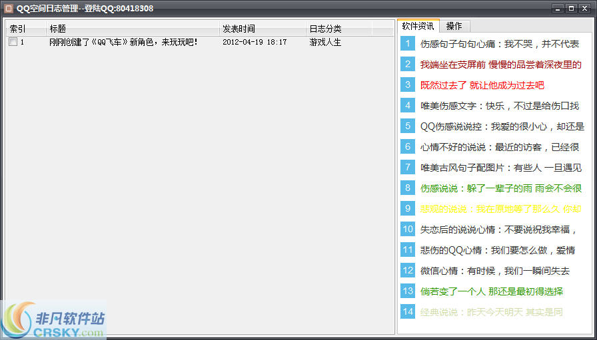Image resolution: width=597 pixels, height=340 pixels.
Task: Click the 游戏人生 category cell
Action: tap(325, 42)
